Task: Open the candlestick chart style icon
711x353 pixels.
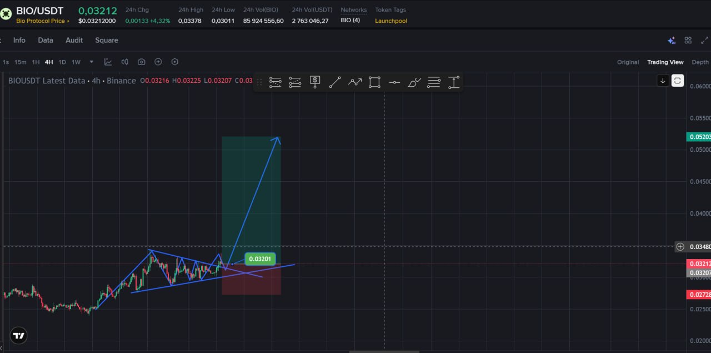Action: click(x=125, y=62)
